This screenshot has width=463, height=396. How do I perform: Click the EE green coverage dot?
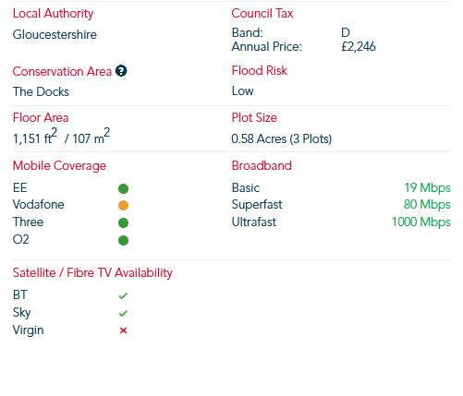pos(123,188)
